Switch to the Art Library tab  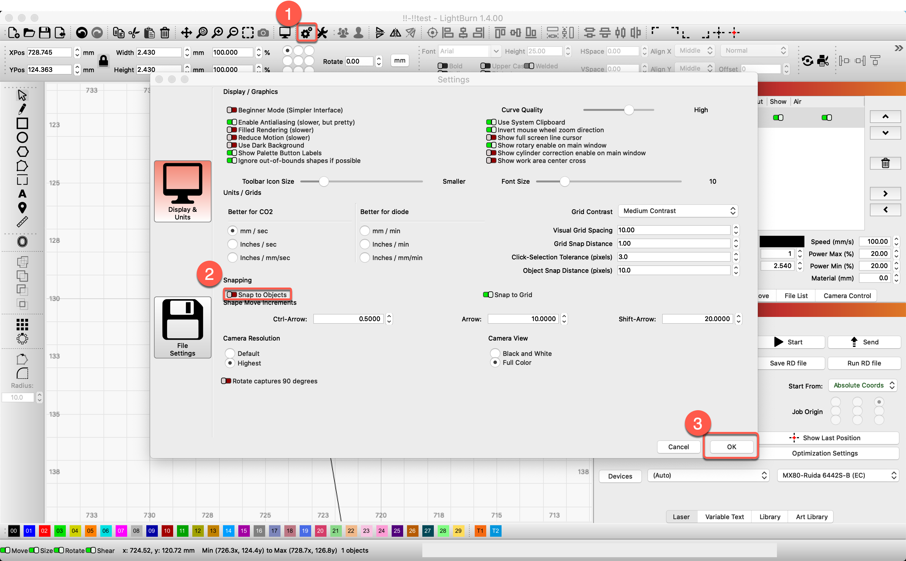tap(811, 517)
